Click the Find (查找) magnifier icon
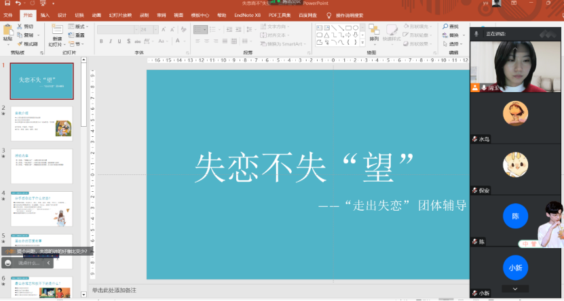This screenshot has width=564, height=301. point(443,26)
